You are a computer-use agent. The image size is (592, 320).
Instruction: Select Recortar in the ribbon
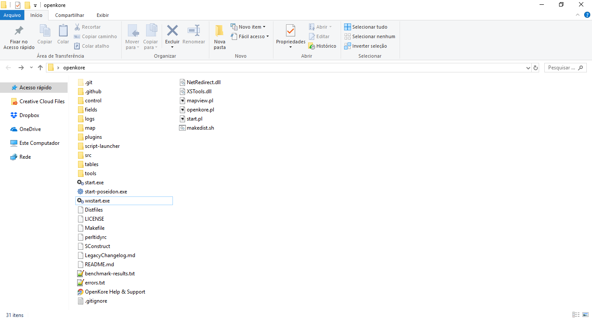tap(88, 27)
